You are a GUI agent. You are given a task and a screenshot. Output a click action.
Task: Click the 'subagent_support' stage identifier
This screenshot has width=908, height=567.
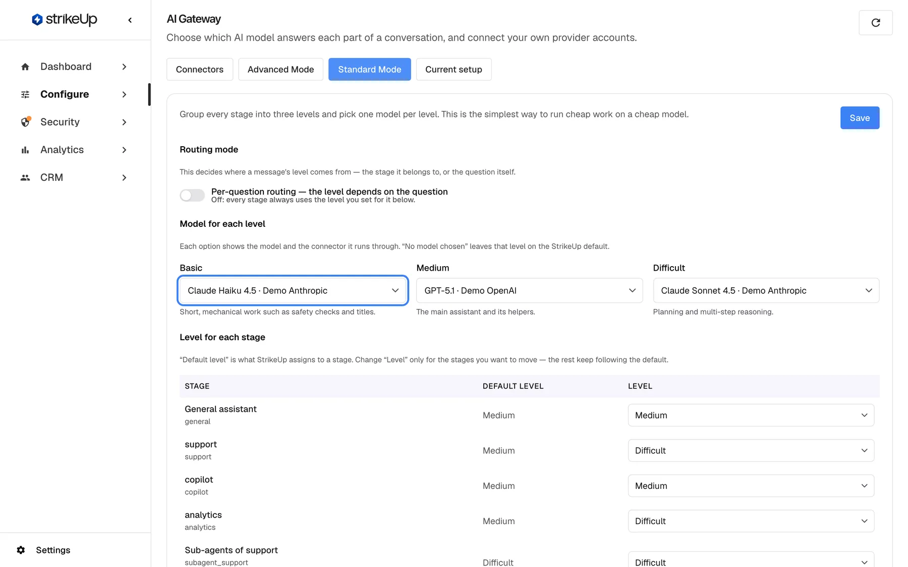click(216, 562)
